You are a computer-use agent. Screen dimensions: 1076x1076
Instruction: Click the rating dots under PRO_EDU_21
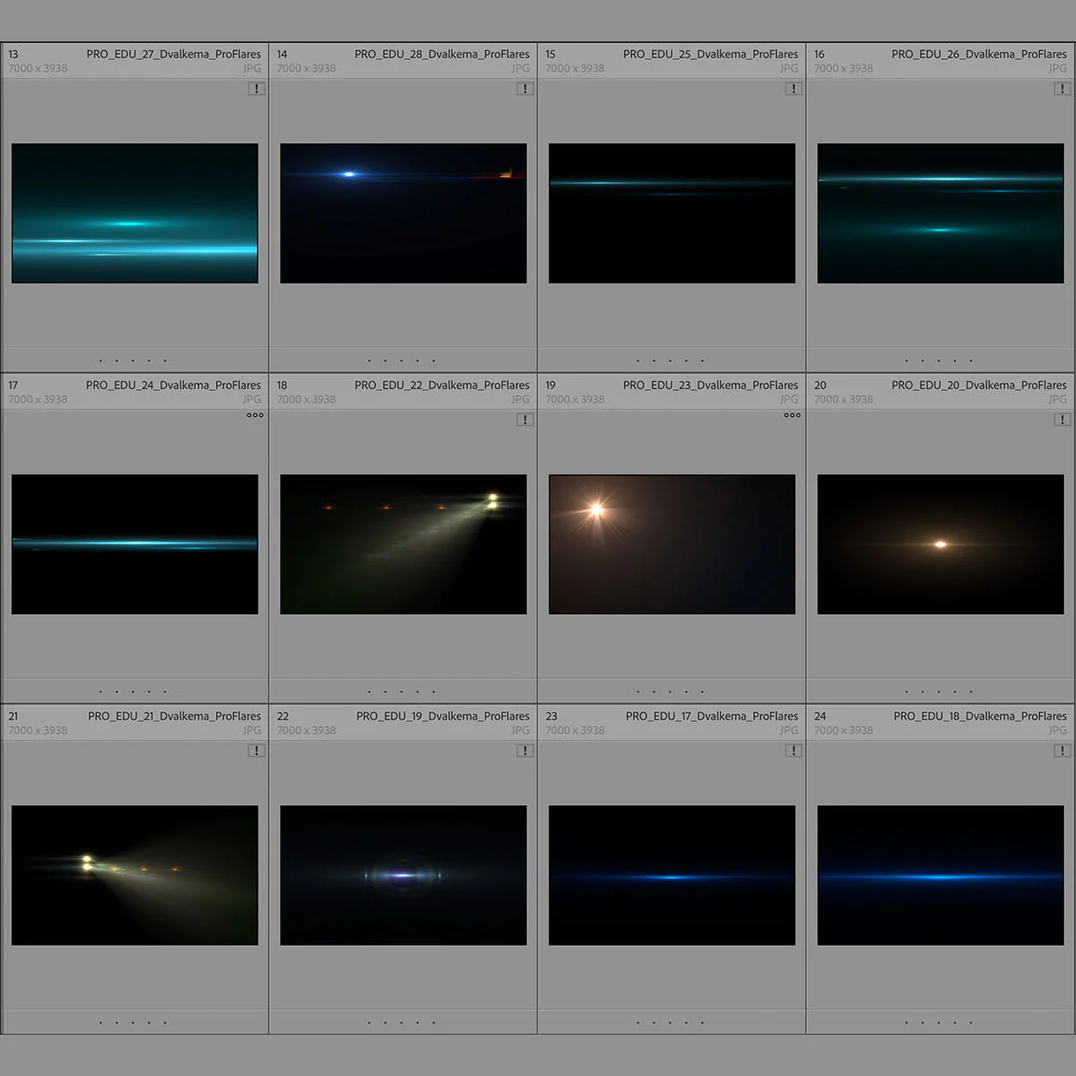pos(133,1022)
